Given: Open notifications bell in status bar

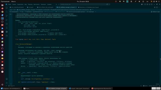Looking at the screenshot, I should [159, 86].
